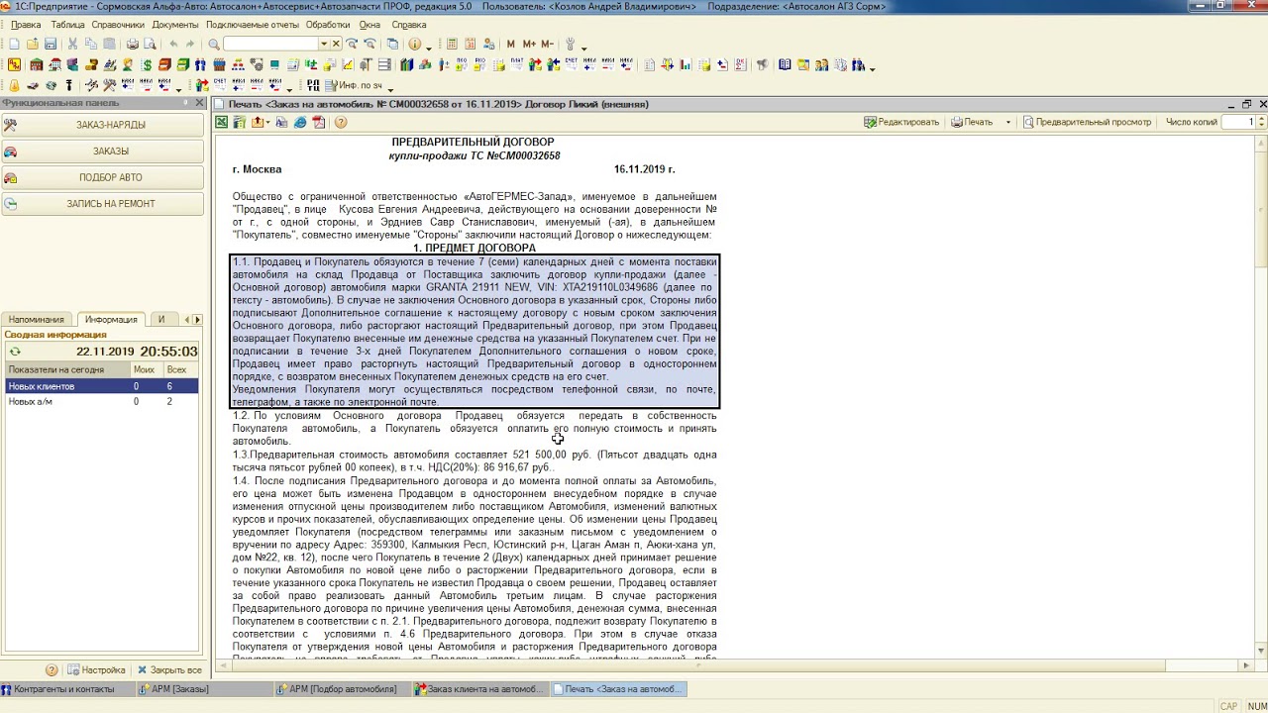The height and width of the screenshot is (713, 1268).
Task: Open the Окна menu
Action: (x=370, y=25)
